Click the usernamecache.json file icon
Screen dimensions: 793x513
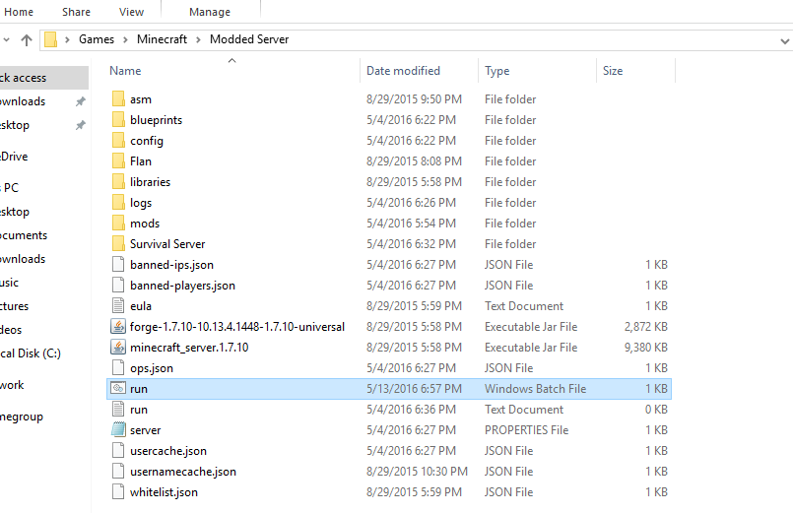click(118, 472)
